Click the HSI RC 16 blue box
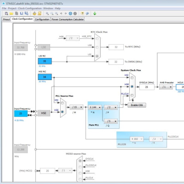Image resolution: width=184 pixels, height=184 pixels. point(45,77)
